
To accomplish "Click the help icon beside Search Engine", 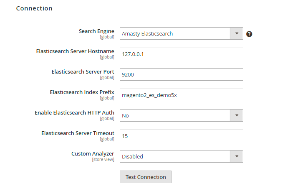I will 249,34.
